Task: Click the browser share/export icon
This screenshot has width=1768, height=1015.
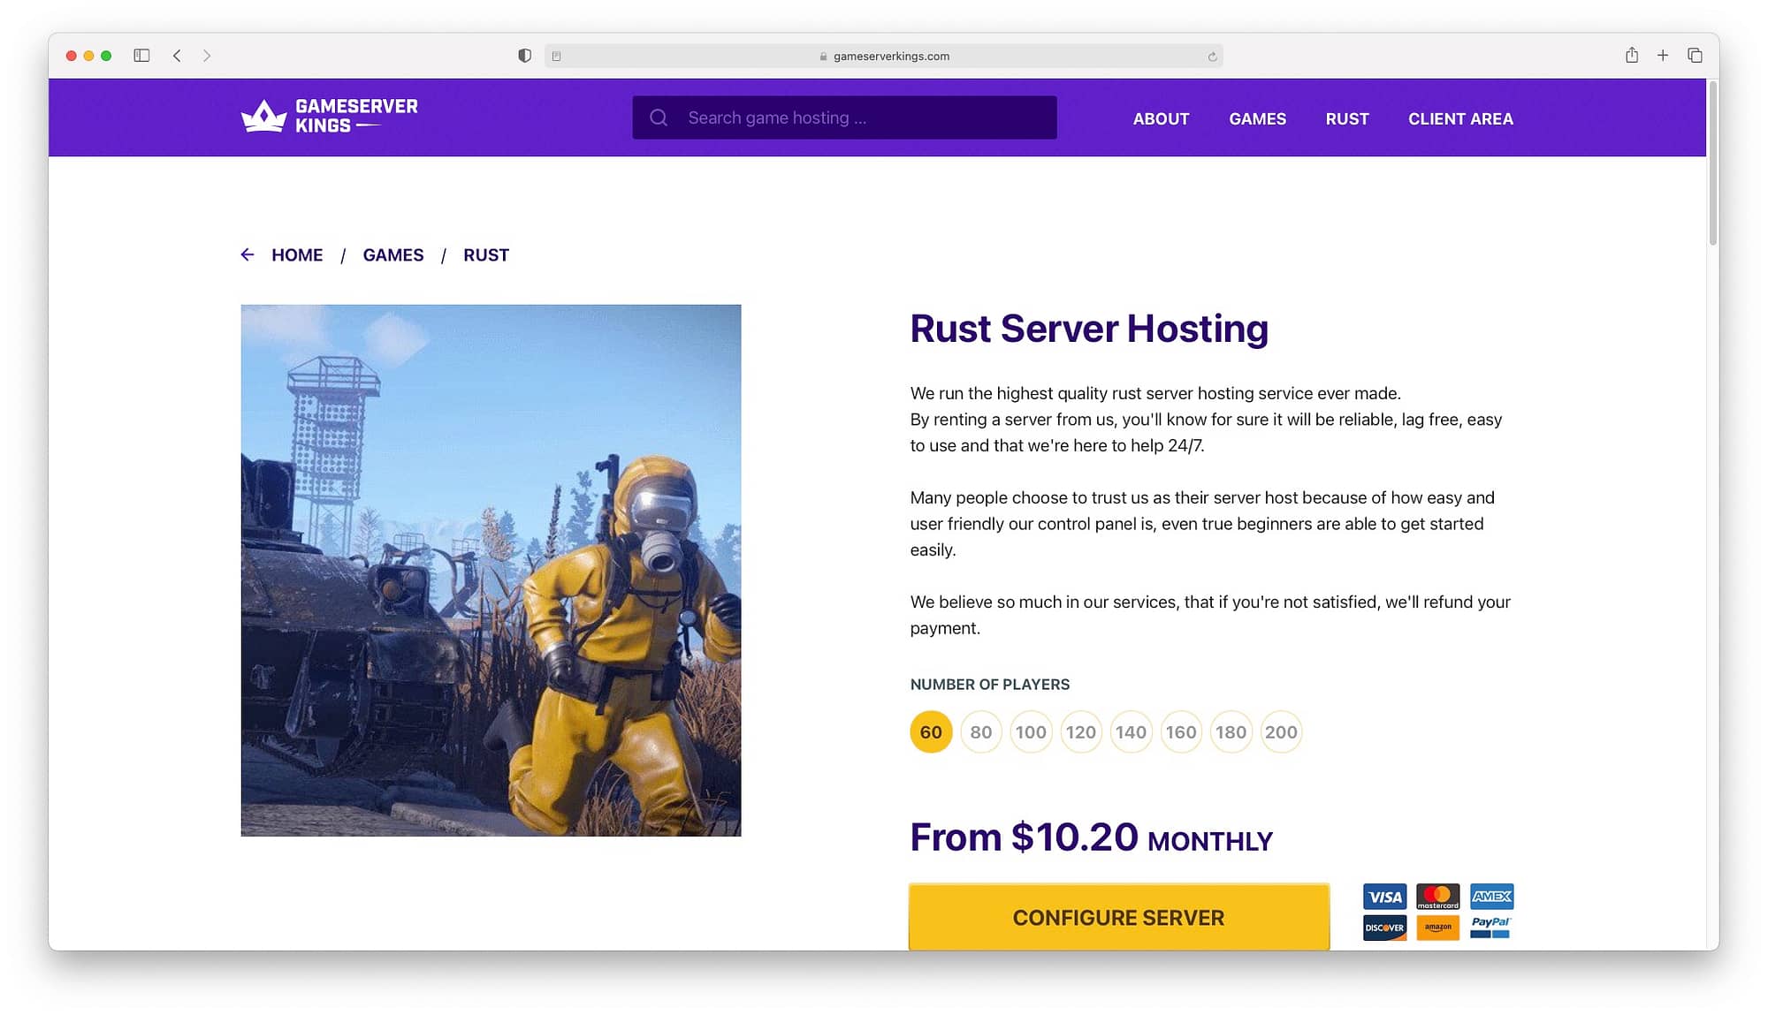Action: pos(1631,55)
